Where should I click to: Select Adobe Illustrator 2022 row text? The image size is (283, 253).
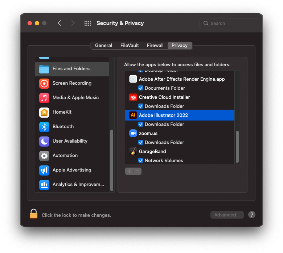164,115
